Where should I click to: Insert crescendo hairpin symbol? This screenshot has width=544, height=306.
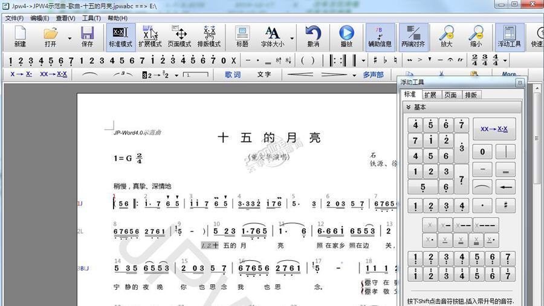[300, 74]
